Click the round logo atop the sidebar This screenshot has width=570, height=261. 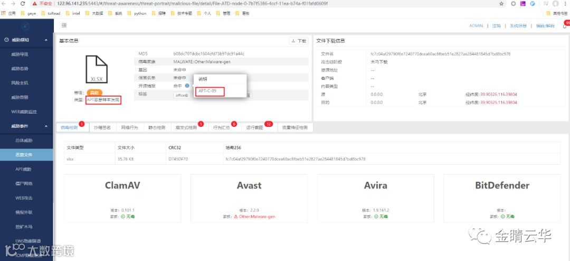point(26,26)
